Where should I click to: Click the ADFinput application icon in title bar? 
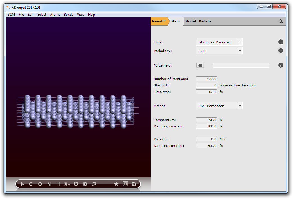point(8,8)
